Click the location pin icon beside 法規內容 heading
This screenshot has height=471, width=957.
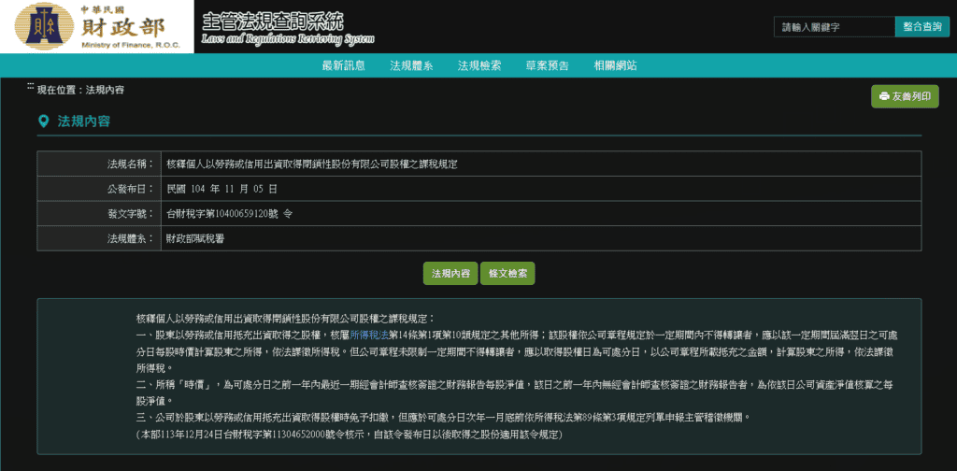point(43,121)
